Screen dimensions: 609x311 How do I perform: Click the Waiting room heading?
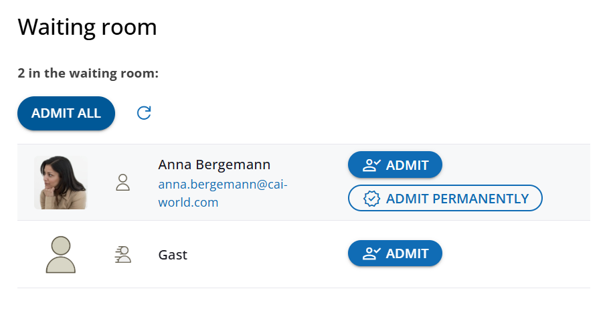tap(87, 27)
